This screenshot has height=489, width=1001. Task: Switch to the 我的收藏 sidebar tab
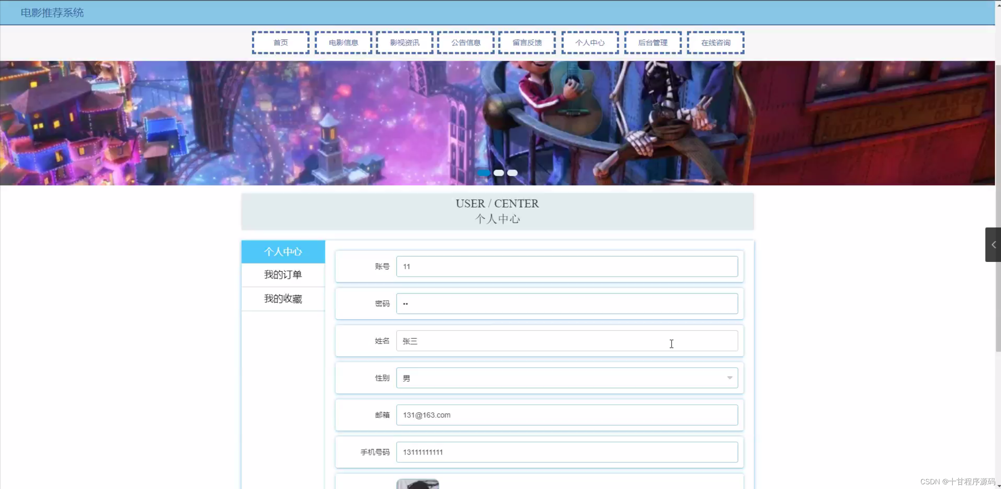tap(283, 298)
